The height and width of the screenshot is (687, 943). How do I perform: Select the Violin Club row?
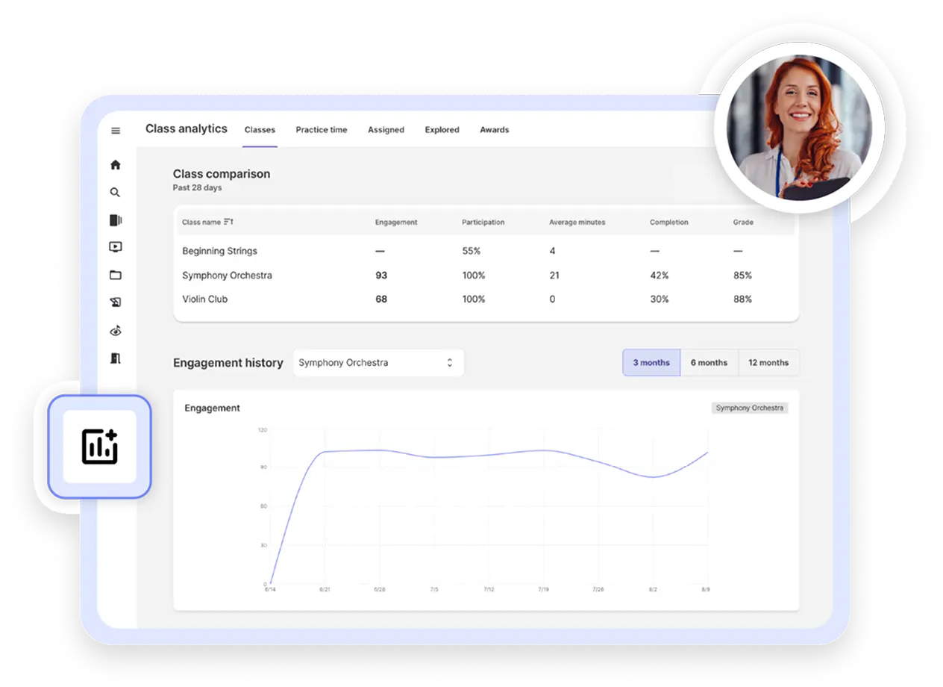(205, 299)
